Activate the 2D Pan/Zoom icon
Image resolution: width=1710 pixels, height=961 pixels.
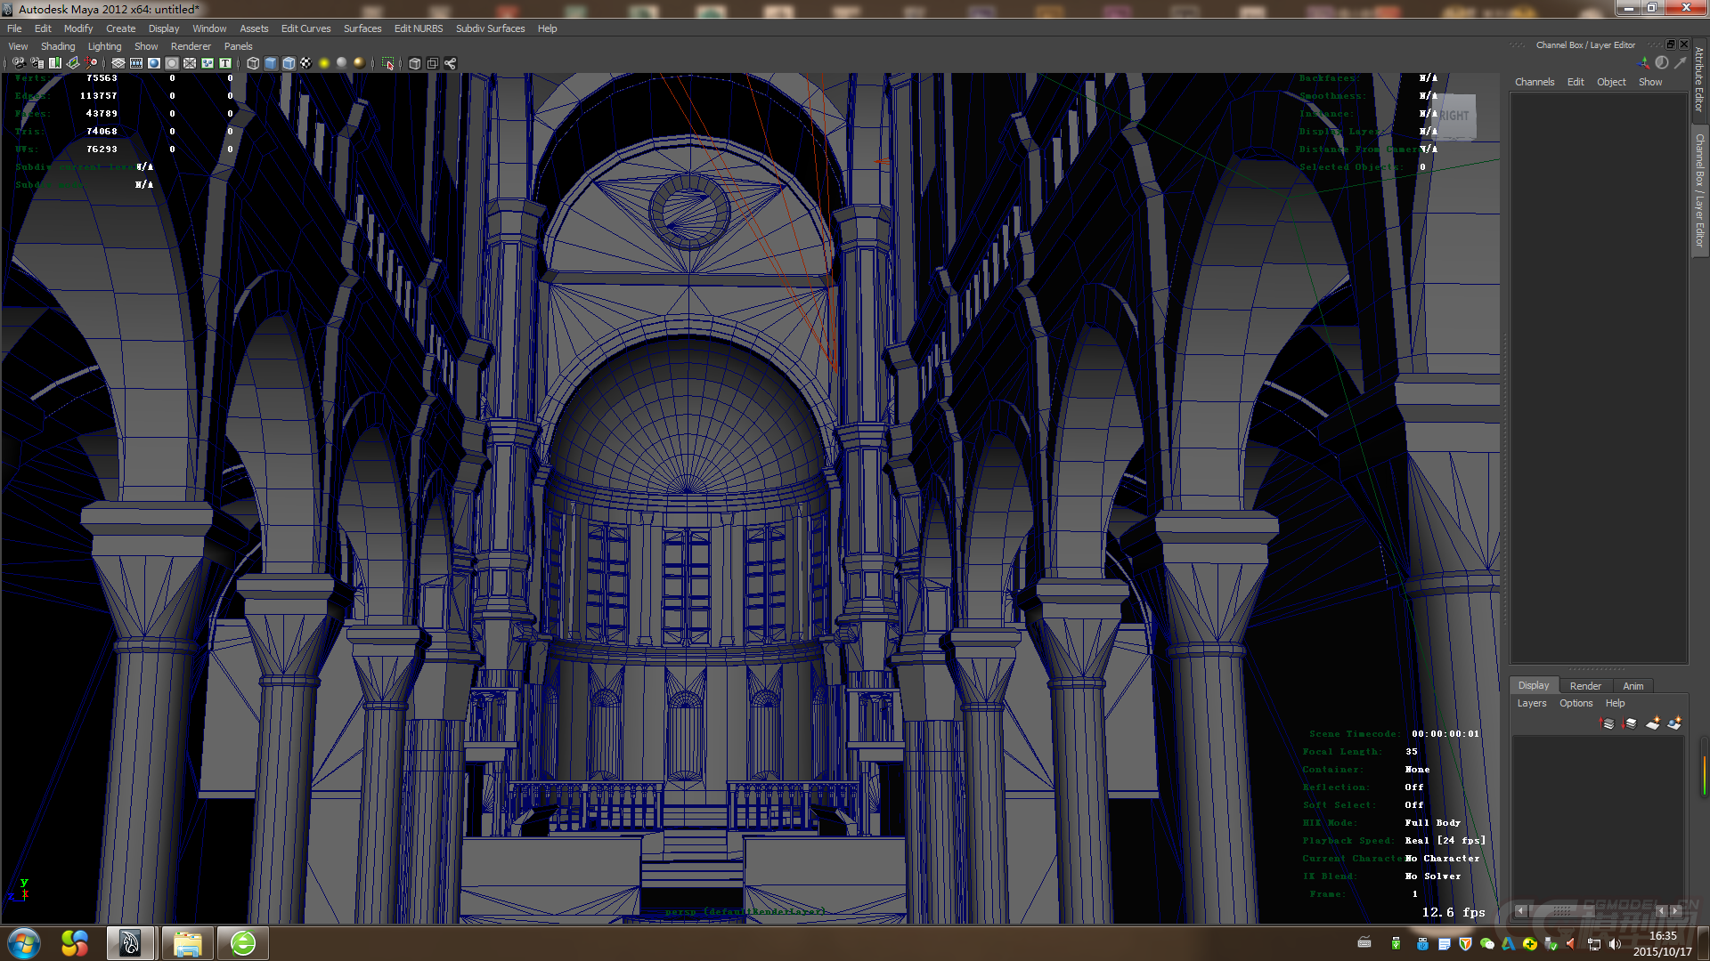point(91,63)
